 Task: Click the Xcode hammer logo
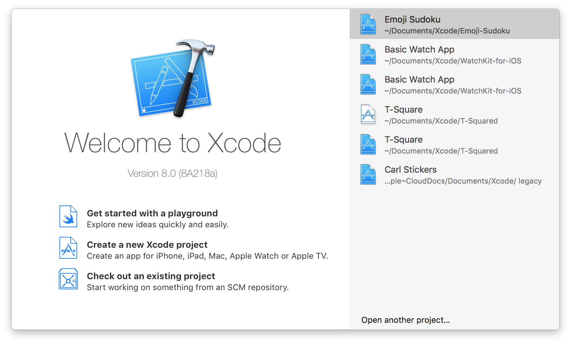point(172,78)
